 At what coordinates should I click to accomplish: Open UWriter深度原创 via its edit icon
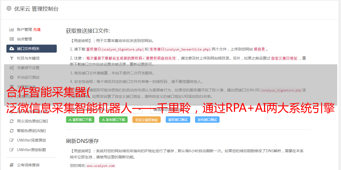coord(12,140)
